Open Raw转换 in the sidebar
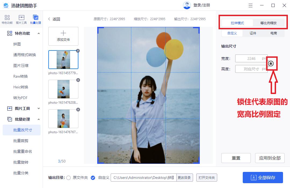The height and width of the screenshot is (188, 290). (20, 77)
